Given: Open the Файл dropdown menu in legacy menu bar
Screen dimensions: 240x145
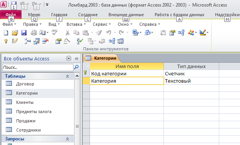Looking at the screenshot, I should (9, 24).
